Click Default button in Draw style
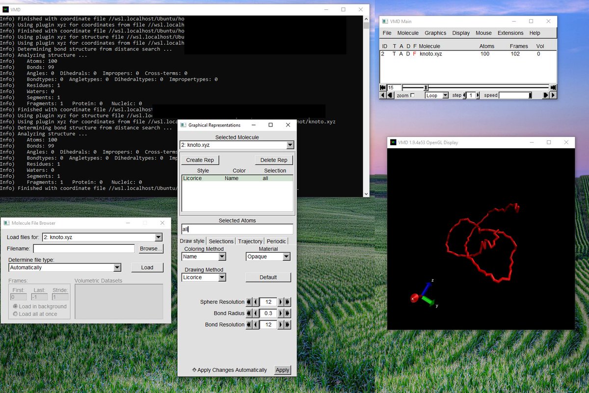Screen dimensions: 589x393 pyautogui.click(x=268, y=277)
